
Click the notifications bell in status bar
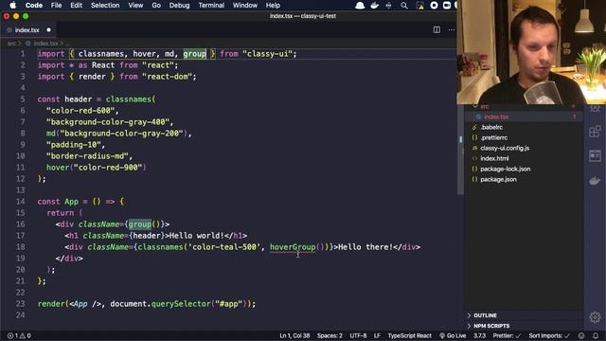coord(596,335)
